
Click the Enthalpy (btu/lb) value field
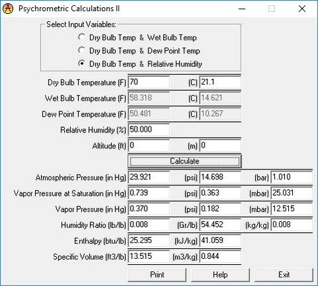click(x=148, y=240)
